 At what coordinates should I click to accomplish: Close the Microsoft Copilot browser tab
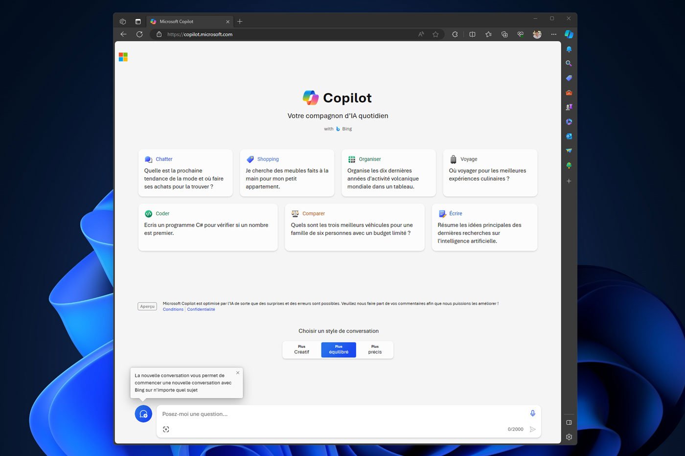(x=228, y=22)
